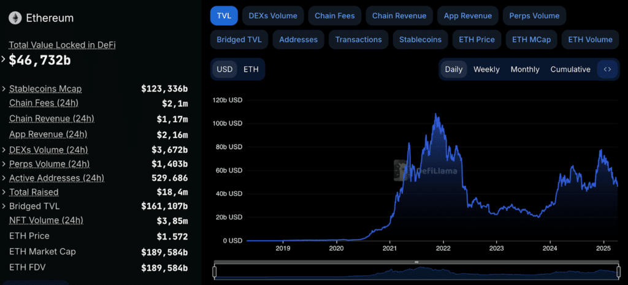Click the Ethereum logo icon

15,18
